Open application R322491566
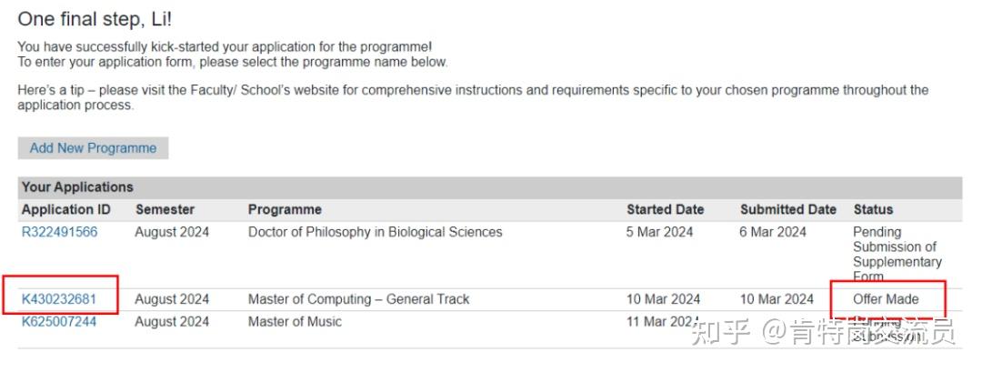 click(59, 232)
